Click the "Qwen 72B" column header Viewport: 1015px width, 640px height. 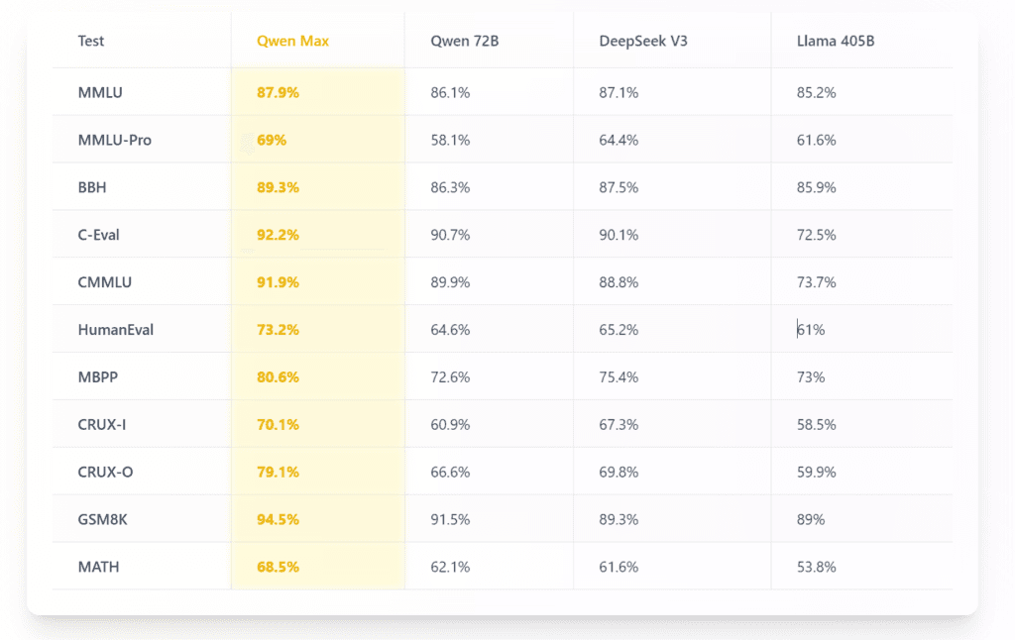tap(464, 41)
